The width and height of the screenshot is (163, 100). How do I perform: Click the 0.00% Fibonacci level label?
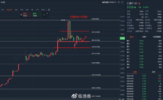(95, 19)
